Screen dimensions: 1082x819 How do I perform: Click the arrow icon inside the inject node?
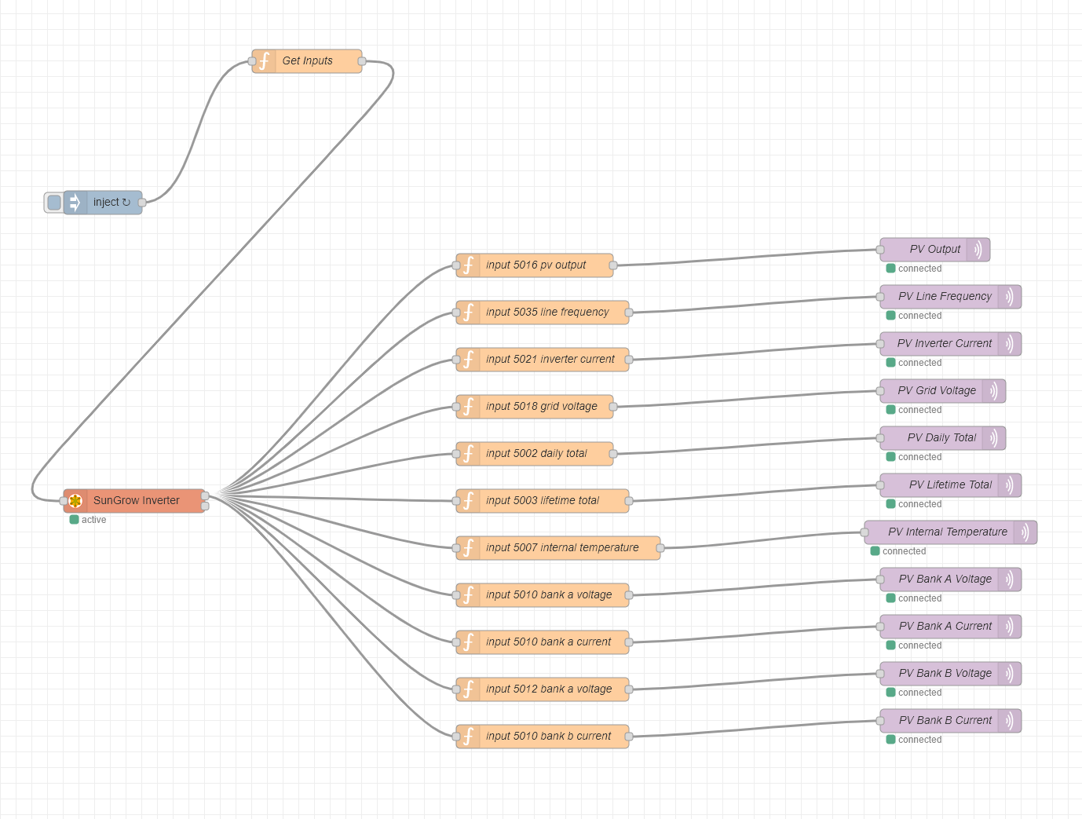coord(74,202)
